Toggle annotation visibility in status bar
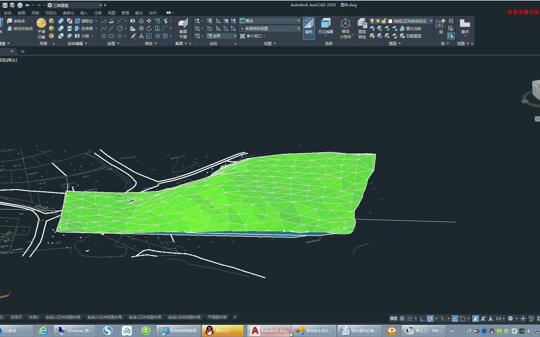The height and width of the screenshot is (337, 540). (475, 319)
